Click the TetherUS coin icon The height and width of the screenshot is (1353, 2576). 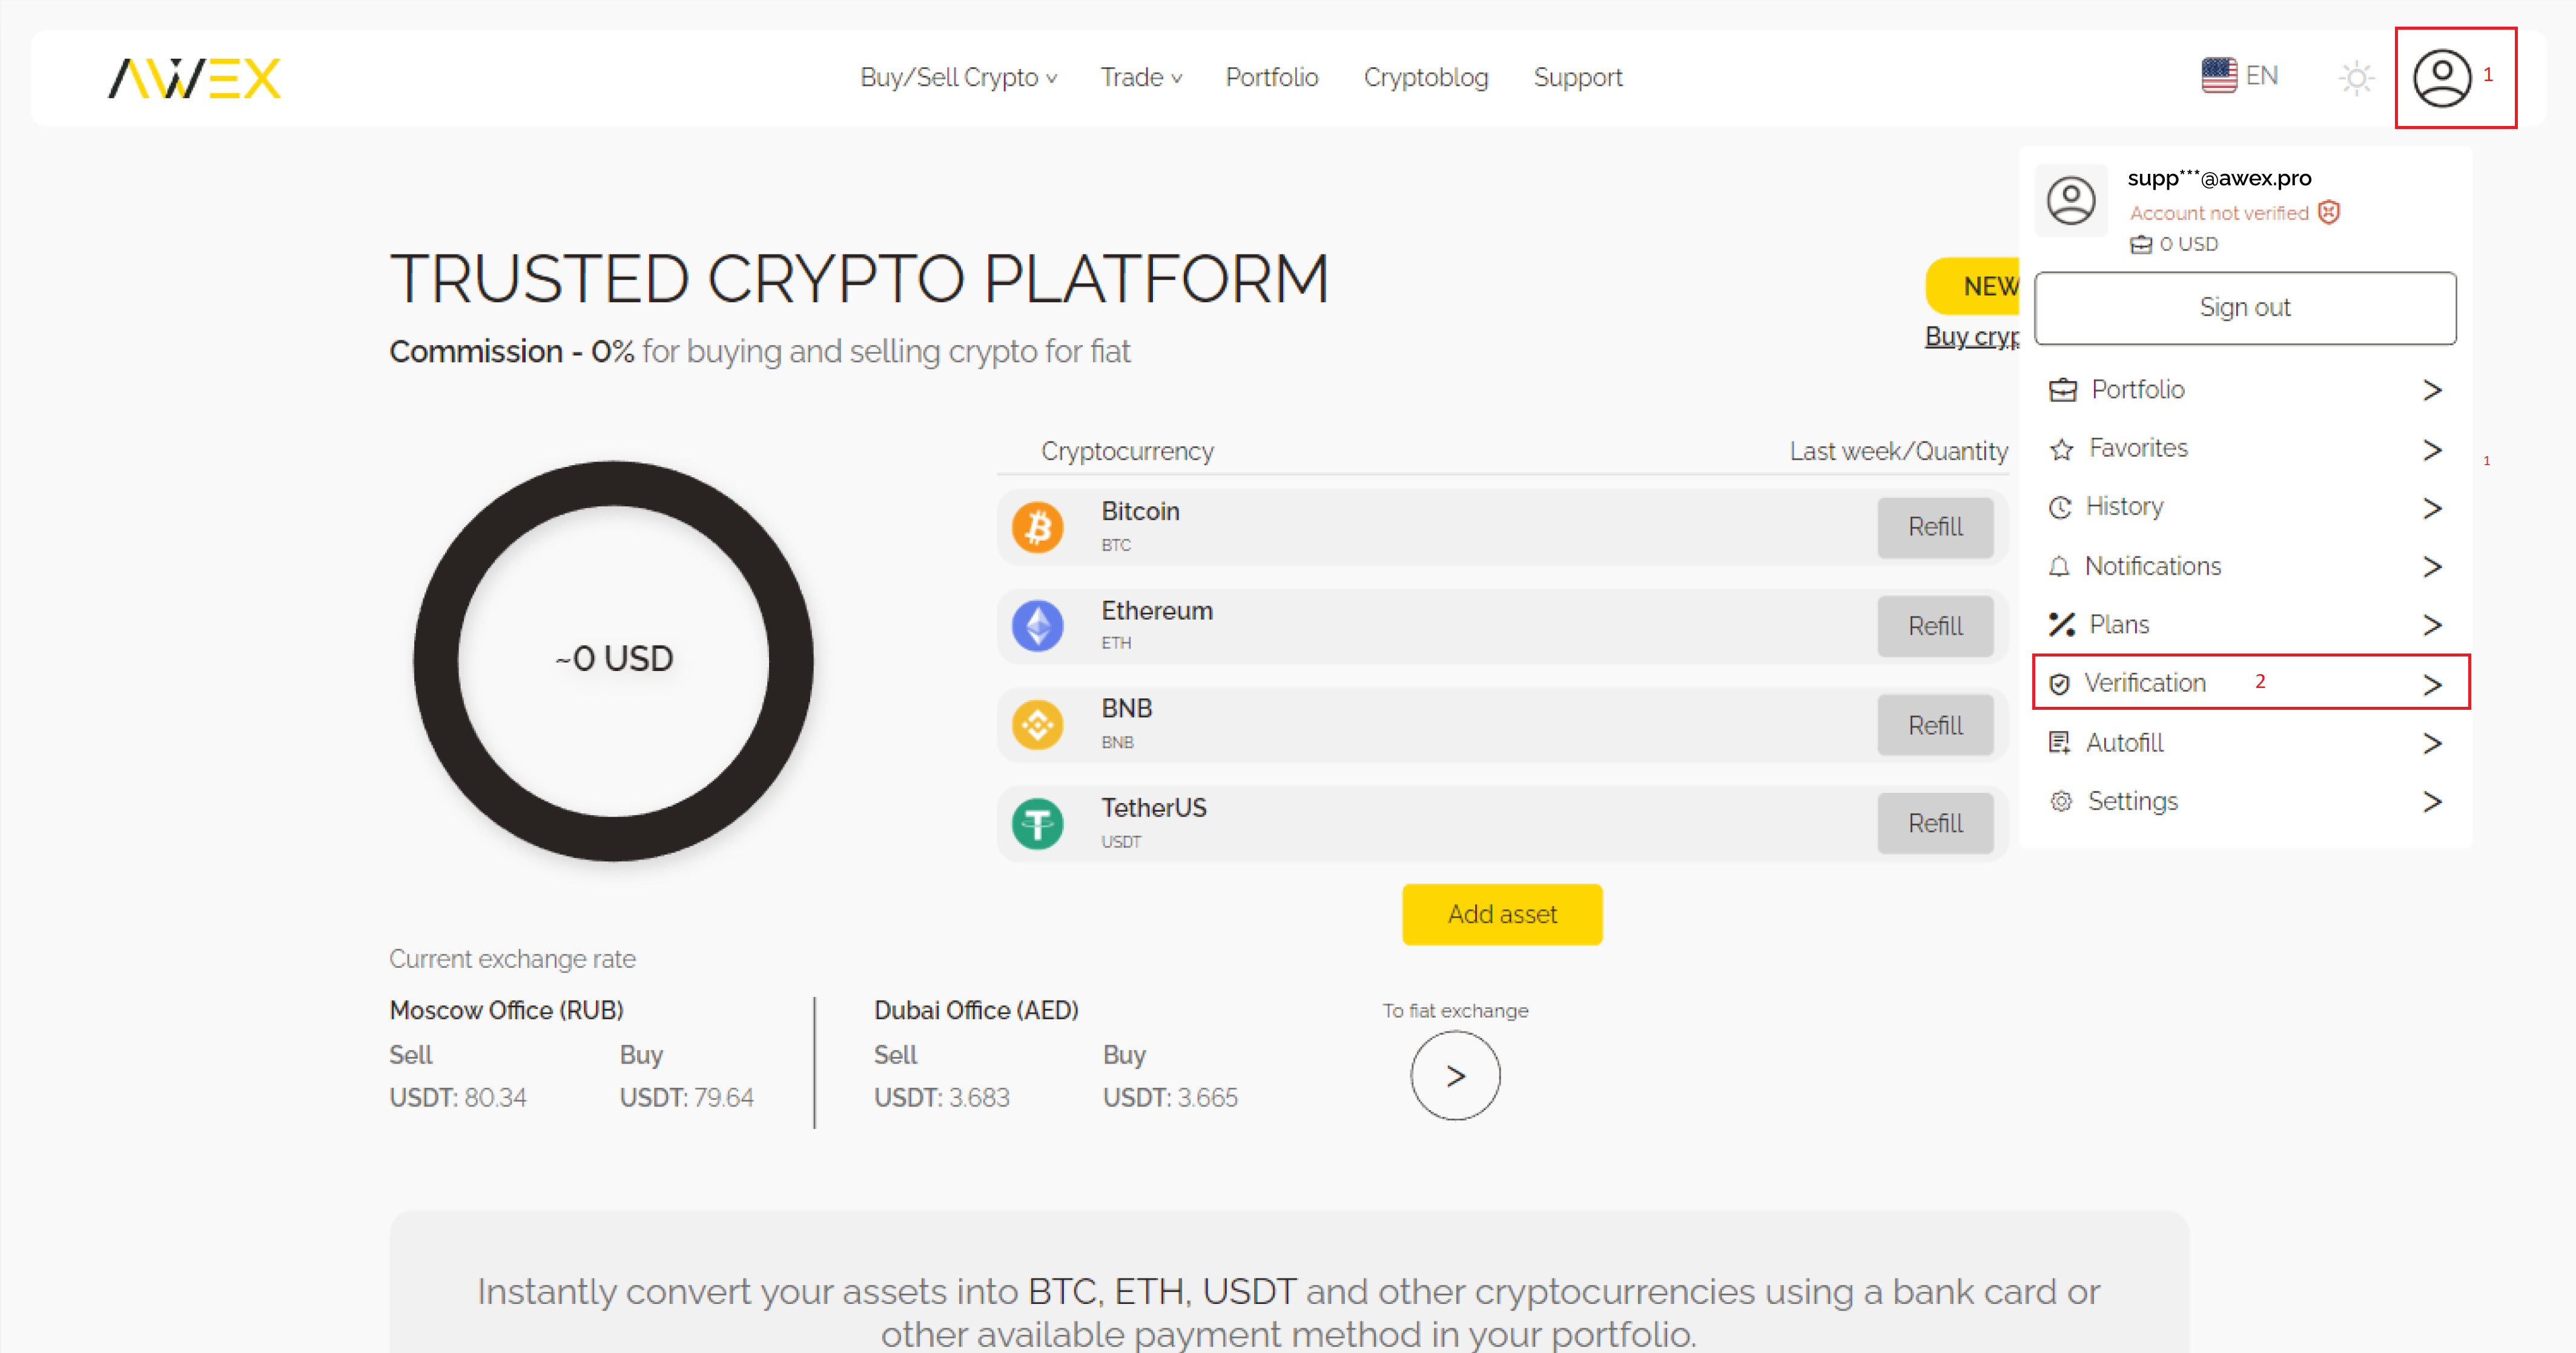click(1037, 823)
